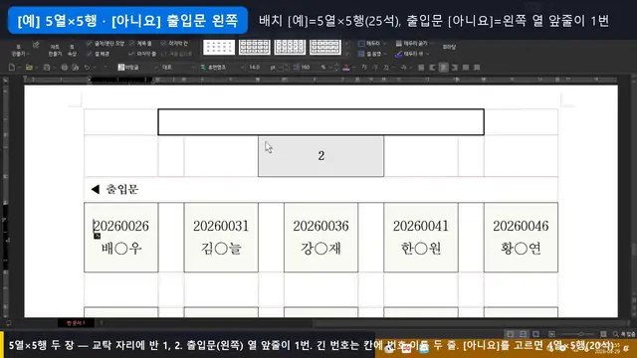Click the 테두리 굵기 border thickness icon
This screenshot has height=358, width=637.
[399, 44]
